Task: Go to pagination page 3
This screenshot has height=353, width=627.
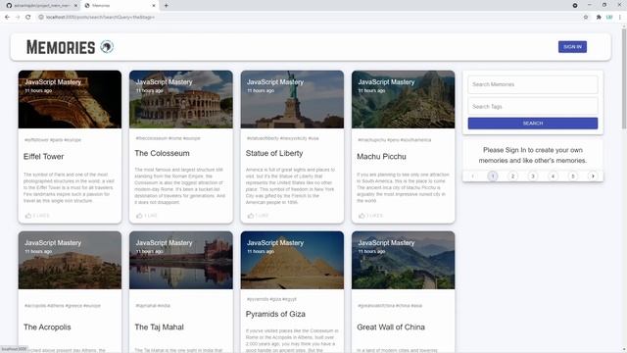Action: [533, 176]
